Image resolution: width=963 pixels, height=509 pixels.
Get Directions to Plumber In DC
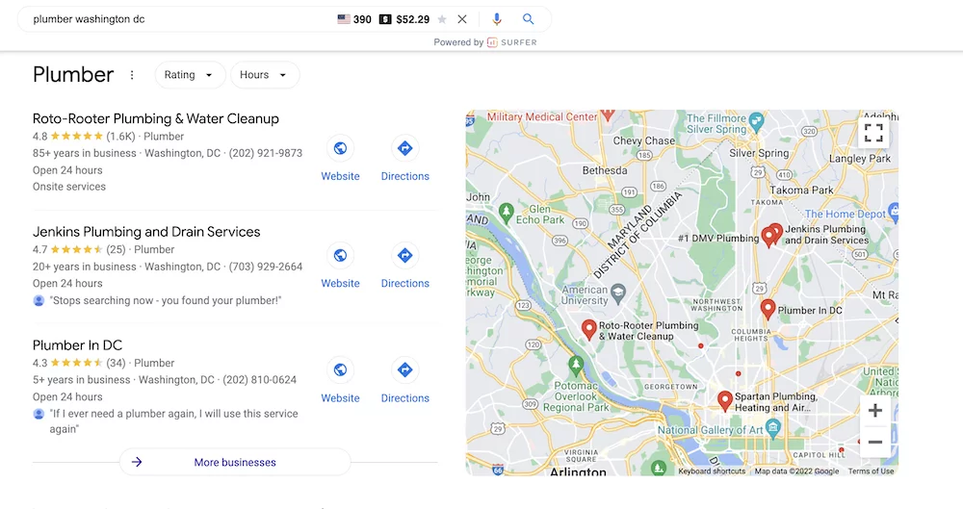404,369
